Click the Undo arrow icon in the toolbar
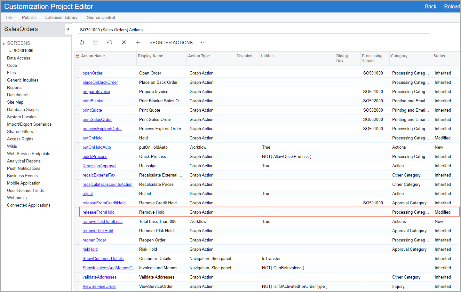 (x=110, y=42)
